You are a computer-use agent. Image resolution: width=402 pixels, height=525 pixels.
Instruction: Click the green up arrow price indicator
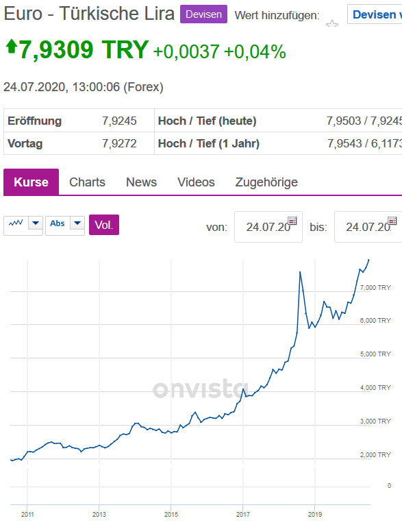point(12,46)
